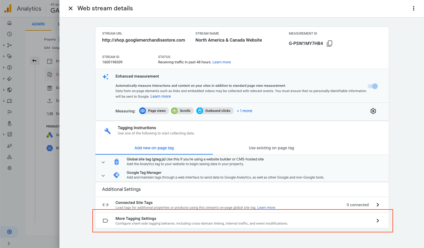Image resolution: width=424 pixels, height=248 pixels.
Task: Open enhanced measurement settings gear
Action: pyautogui.click(x=373, y=111)
